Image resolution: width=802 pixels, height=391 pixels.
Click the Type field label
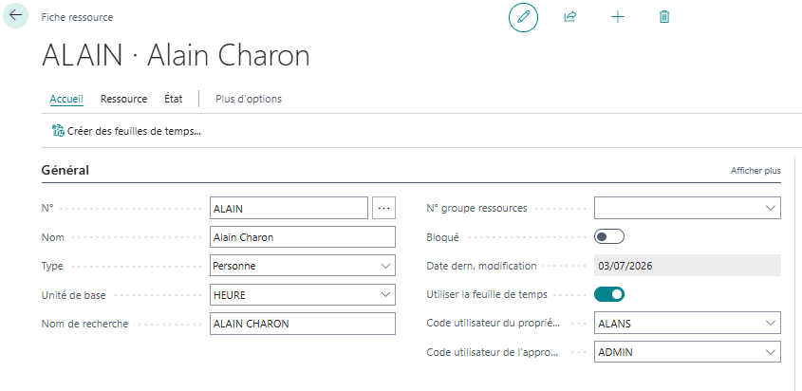tap(52, 266)
